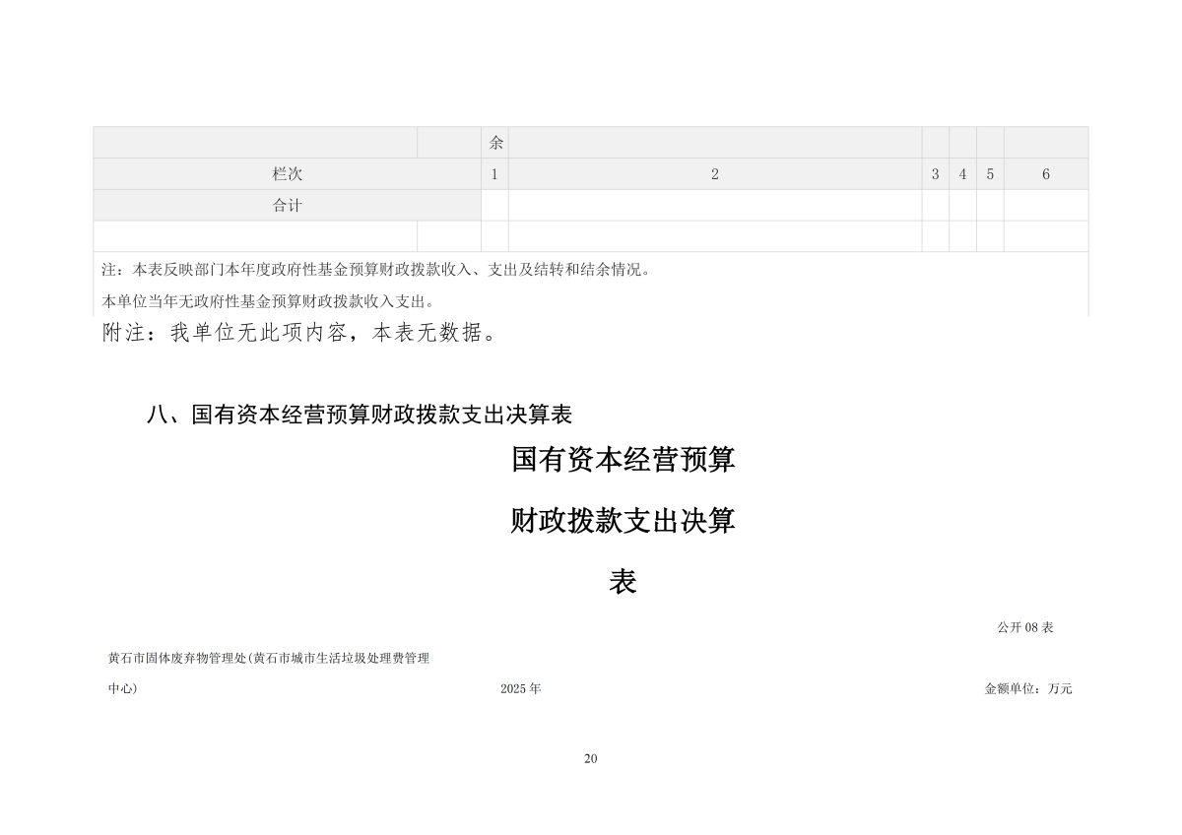Click the 栏次 header cell
This screenshot has width=1182, height=835.
pos(287,174)
